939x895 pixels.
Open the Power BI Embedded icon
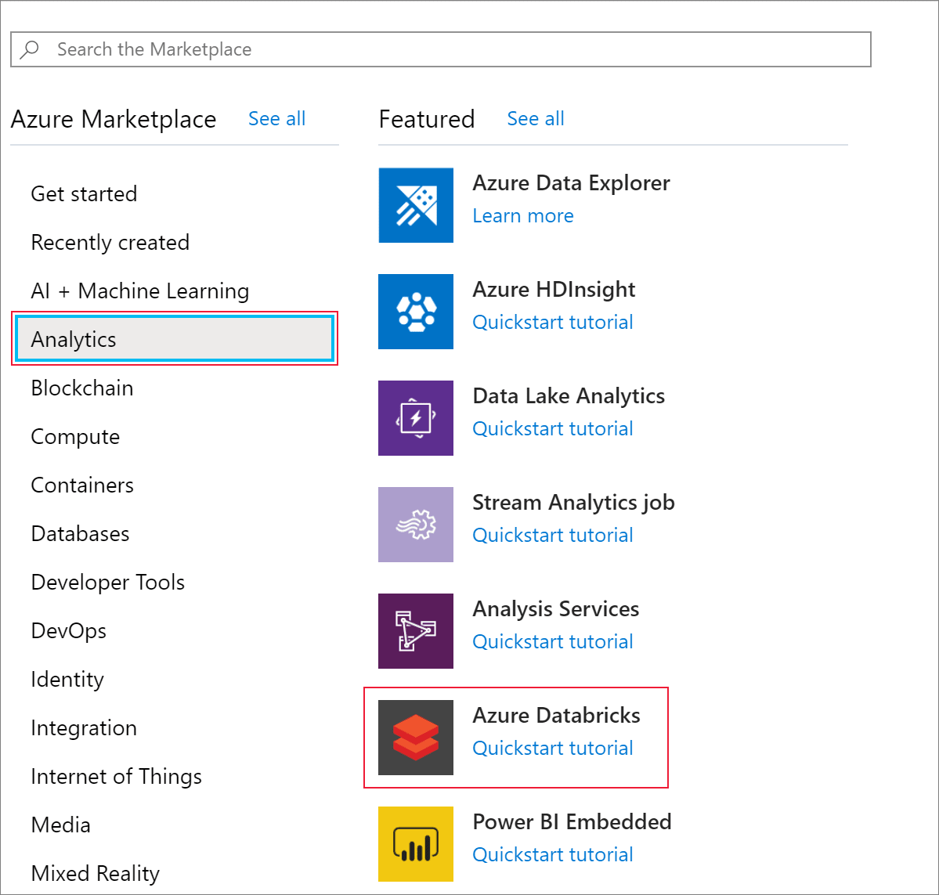(415, 843)
